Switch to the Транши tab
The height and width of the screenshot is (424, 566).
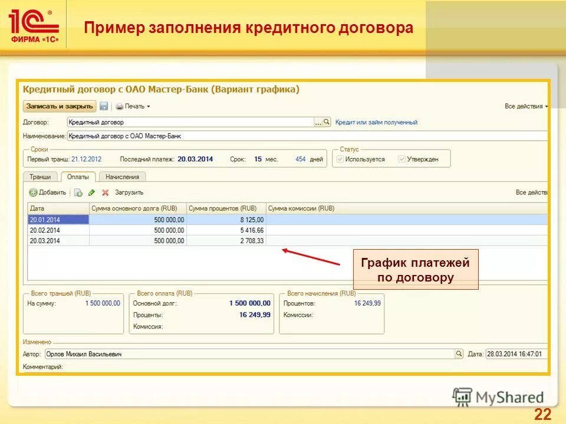[40, 177]
